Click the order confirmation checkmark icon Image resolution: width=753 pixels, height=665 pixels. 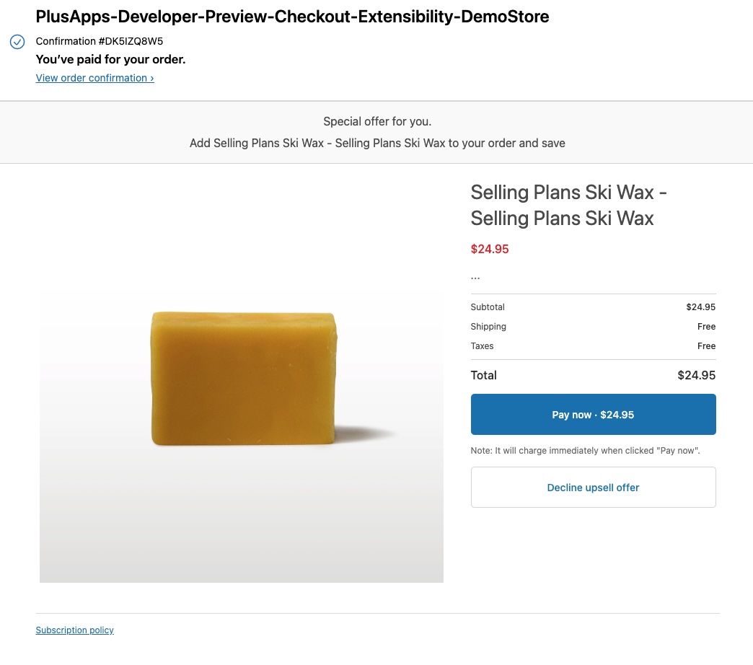(17, 42)
